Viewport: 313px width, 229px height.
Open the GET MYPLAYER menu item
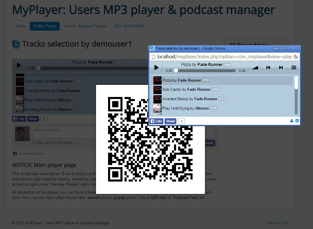129,26
